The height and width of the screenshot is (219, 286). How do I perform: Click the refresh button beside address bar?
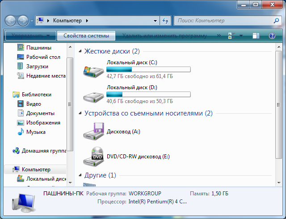pos(165,21)
